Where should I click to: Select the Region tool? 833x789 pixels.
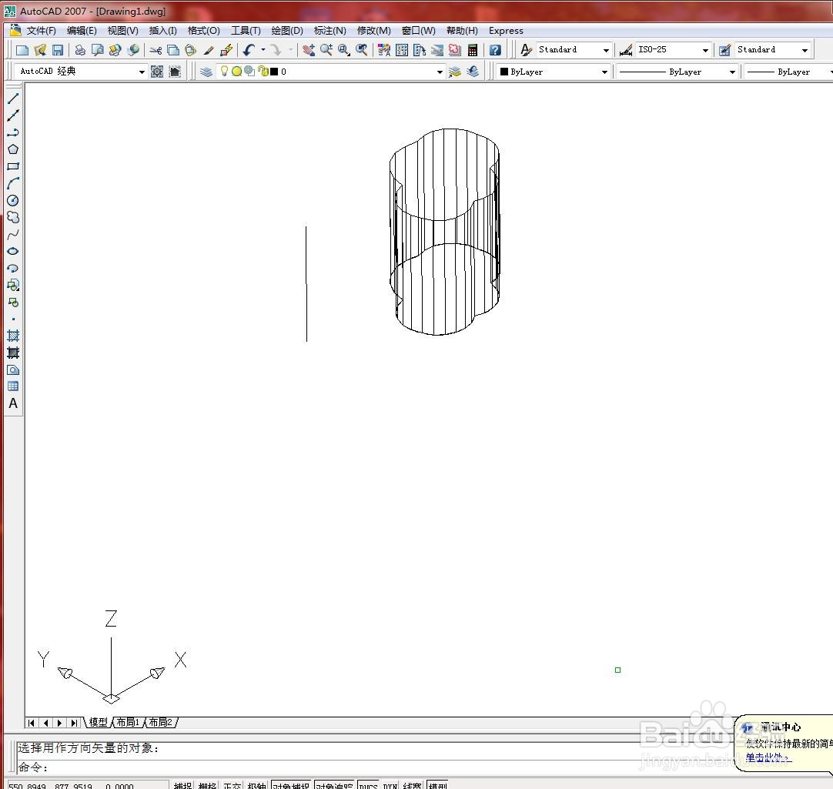13,369
